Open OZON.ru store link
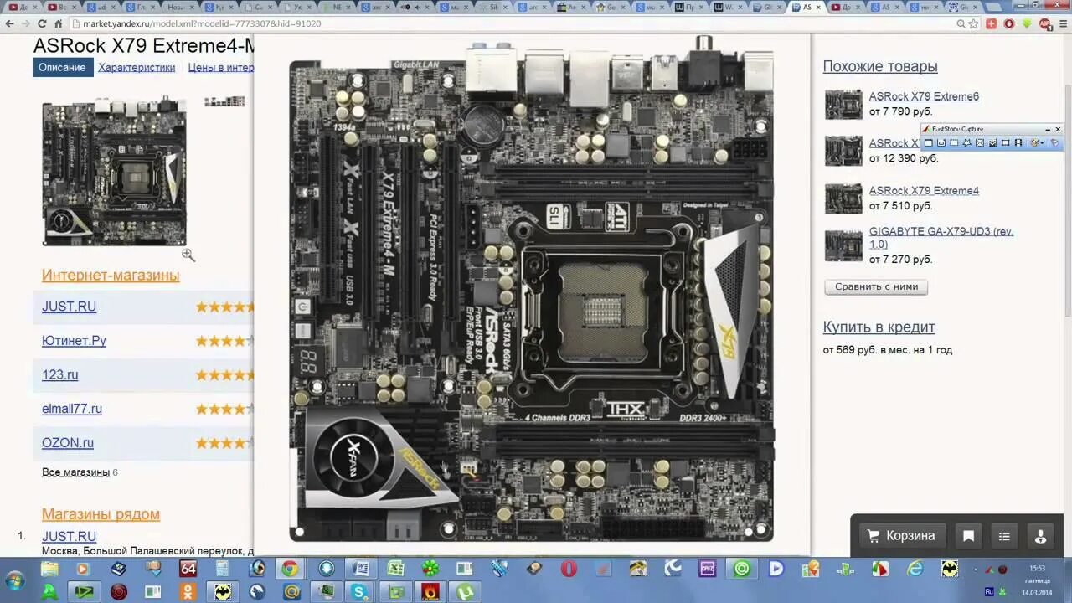 coord(68,443)
